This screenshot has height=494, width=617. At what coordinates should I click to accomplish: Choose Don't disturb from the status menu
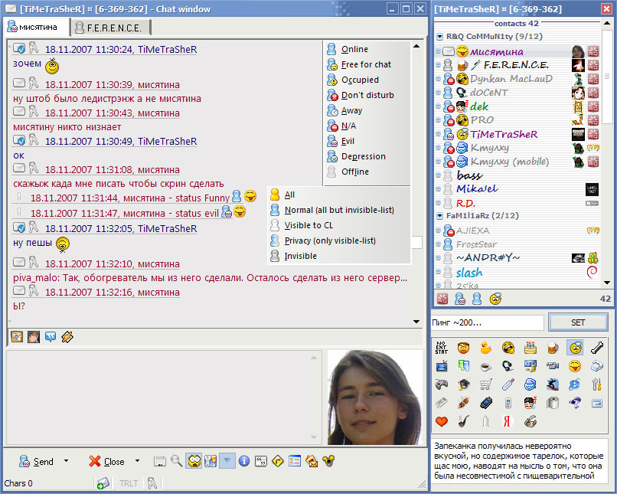(x=367, y=95)
